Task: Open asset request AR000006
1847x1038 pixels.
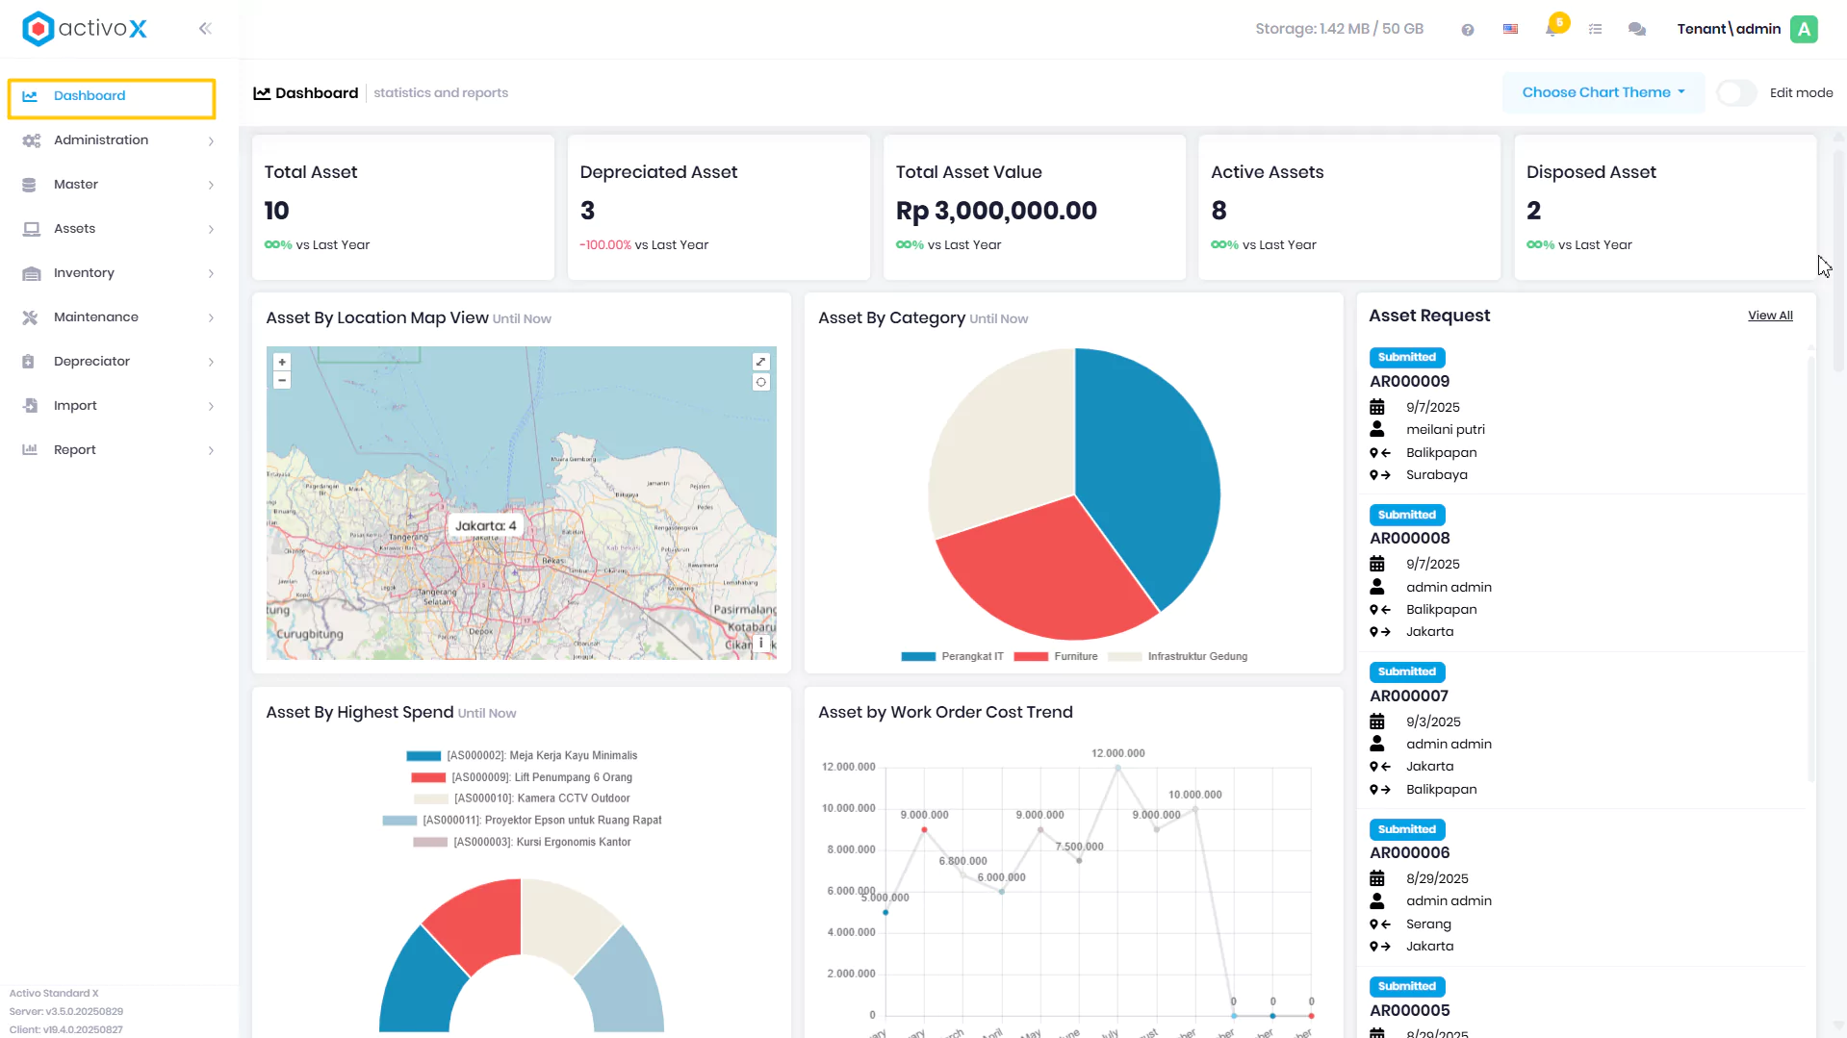Action: tap(1409, 853)
